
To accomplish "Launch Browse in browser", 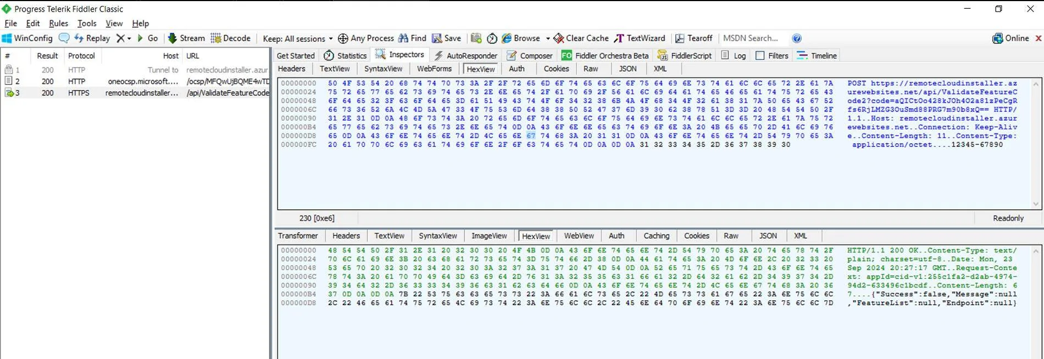I will [x=521, y=38].
